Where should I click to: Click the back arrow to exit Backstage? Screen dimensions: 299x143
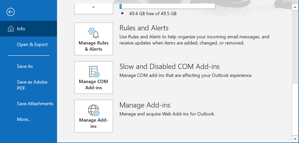[11, 12]
